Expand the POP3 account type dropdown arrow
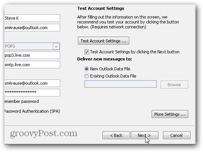 point(56,47)
